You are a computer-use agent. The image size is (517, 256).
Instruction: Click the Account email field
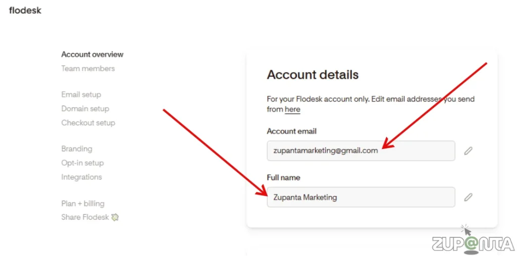pos(360,150)
